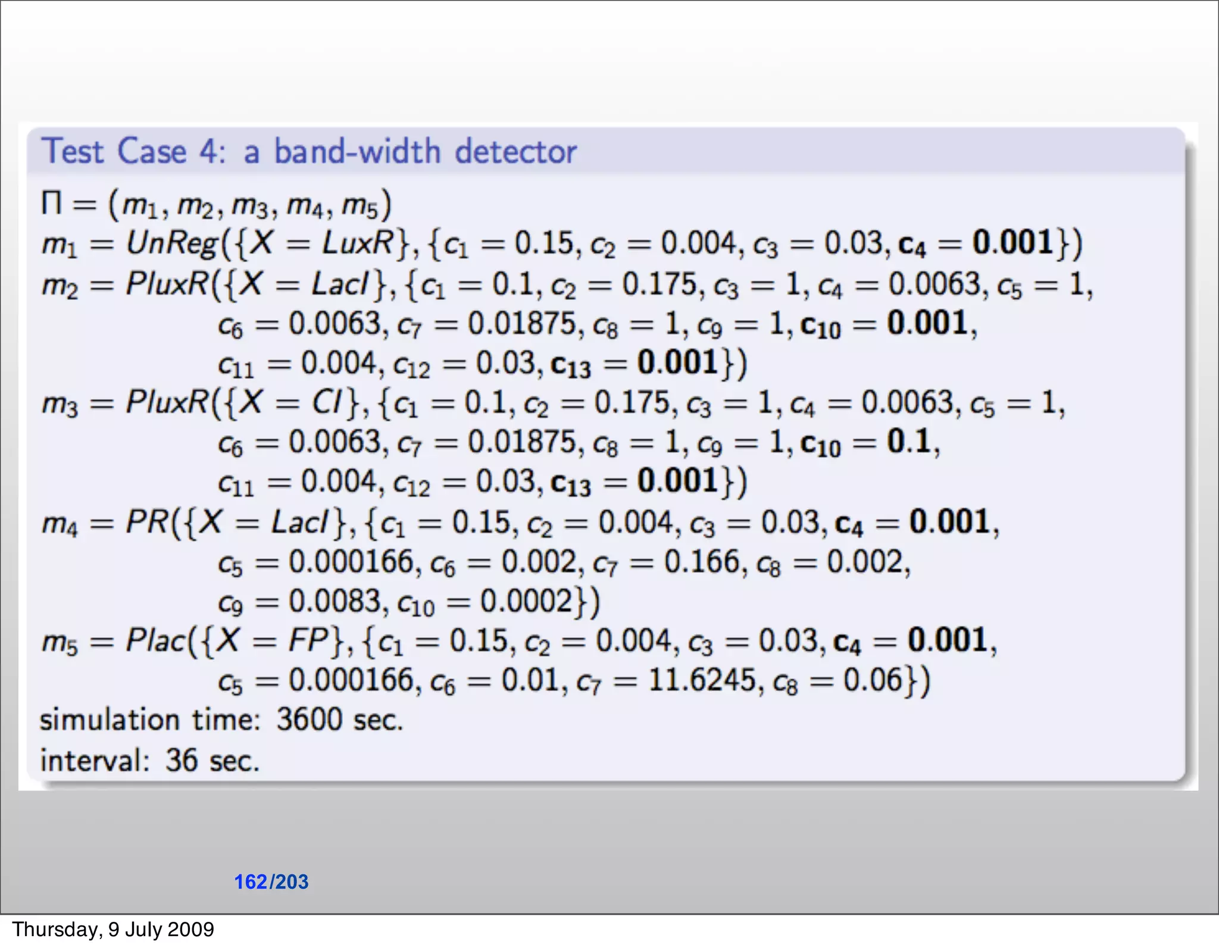Click the UnReg function name in m1
The width and height of the screenshot is (1219, 948).
point(172,243)
